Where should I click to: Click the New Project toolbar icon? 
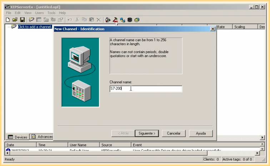point(7,20)
